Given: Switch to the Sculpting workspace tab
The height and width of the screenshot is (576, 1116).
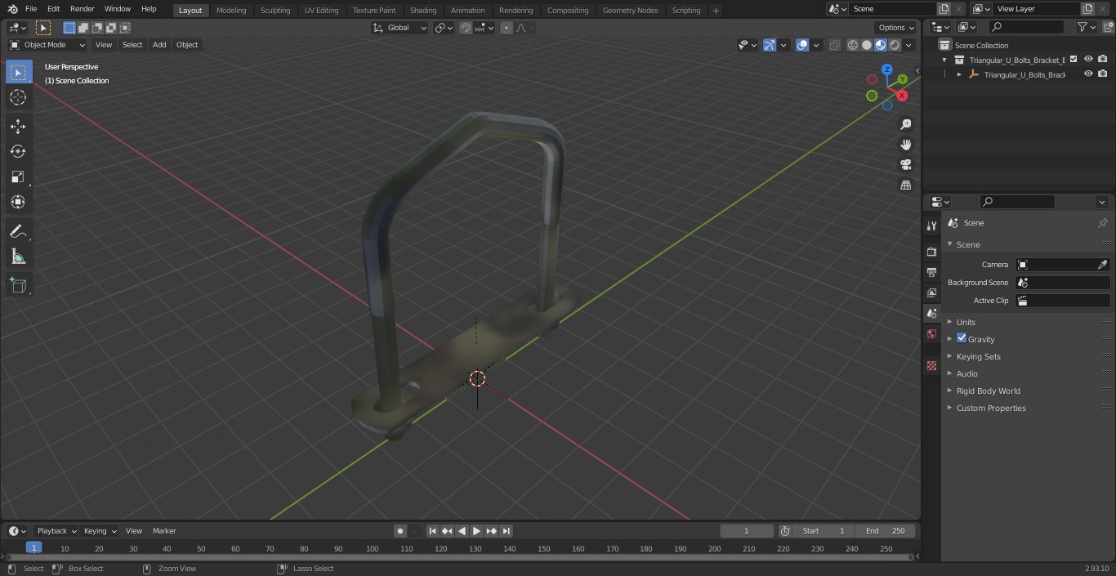Looking at the screenshot, I should (x=275, y=11).
